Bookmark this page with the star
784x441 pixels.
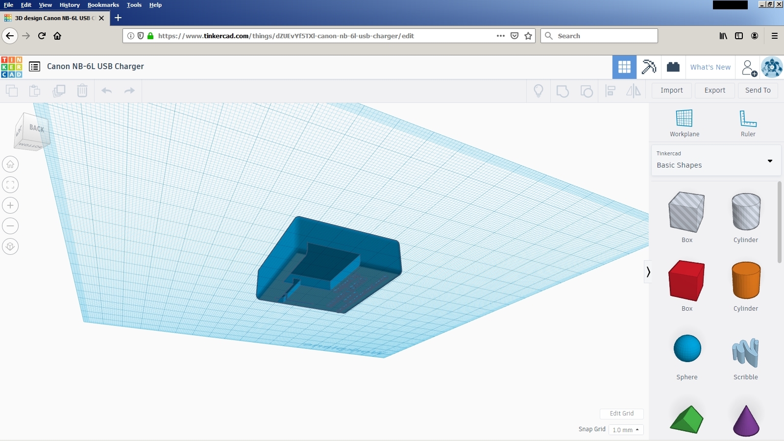[528, 36]
